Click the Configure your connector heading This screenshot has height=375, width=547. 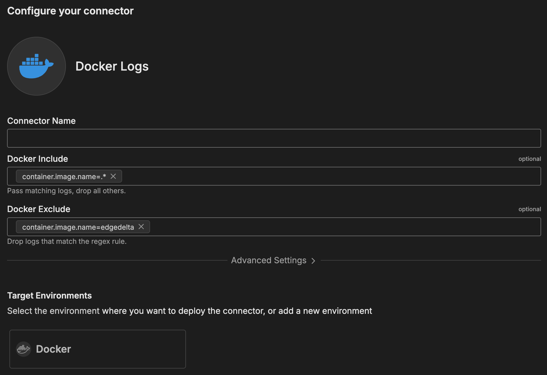click(x=70, y=11)
